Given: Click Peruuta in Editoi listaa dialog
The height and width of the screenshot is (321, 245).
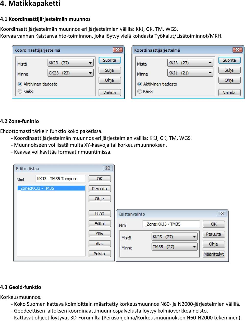Looking at the screenshot, I should 100,189.
